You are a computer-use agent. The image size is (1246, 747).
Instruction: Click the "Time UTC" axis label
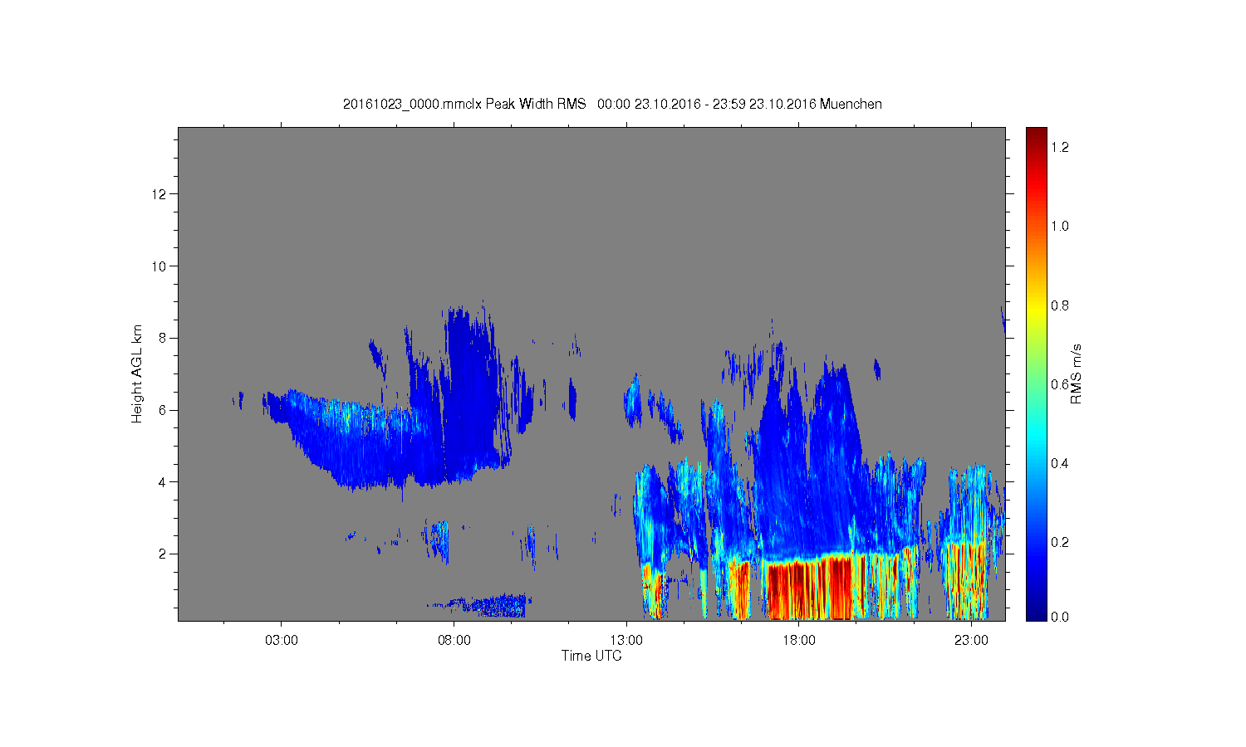coord(591,656)
